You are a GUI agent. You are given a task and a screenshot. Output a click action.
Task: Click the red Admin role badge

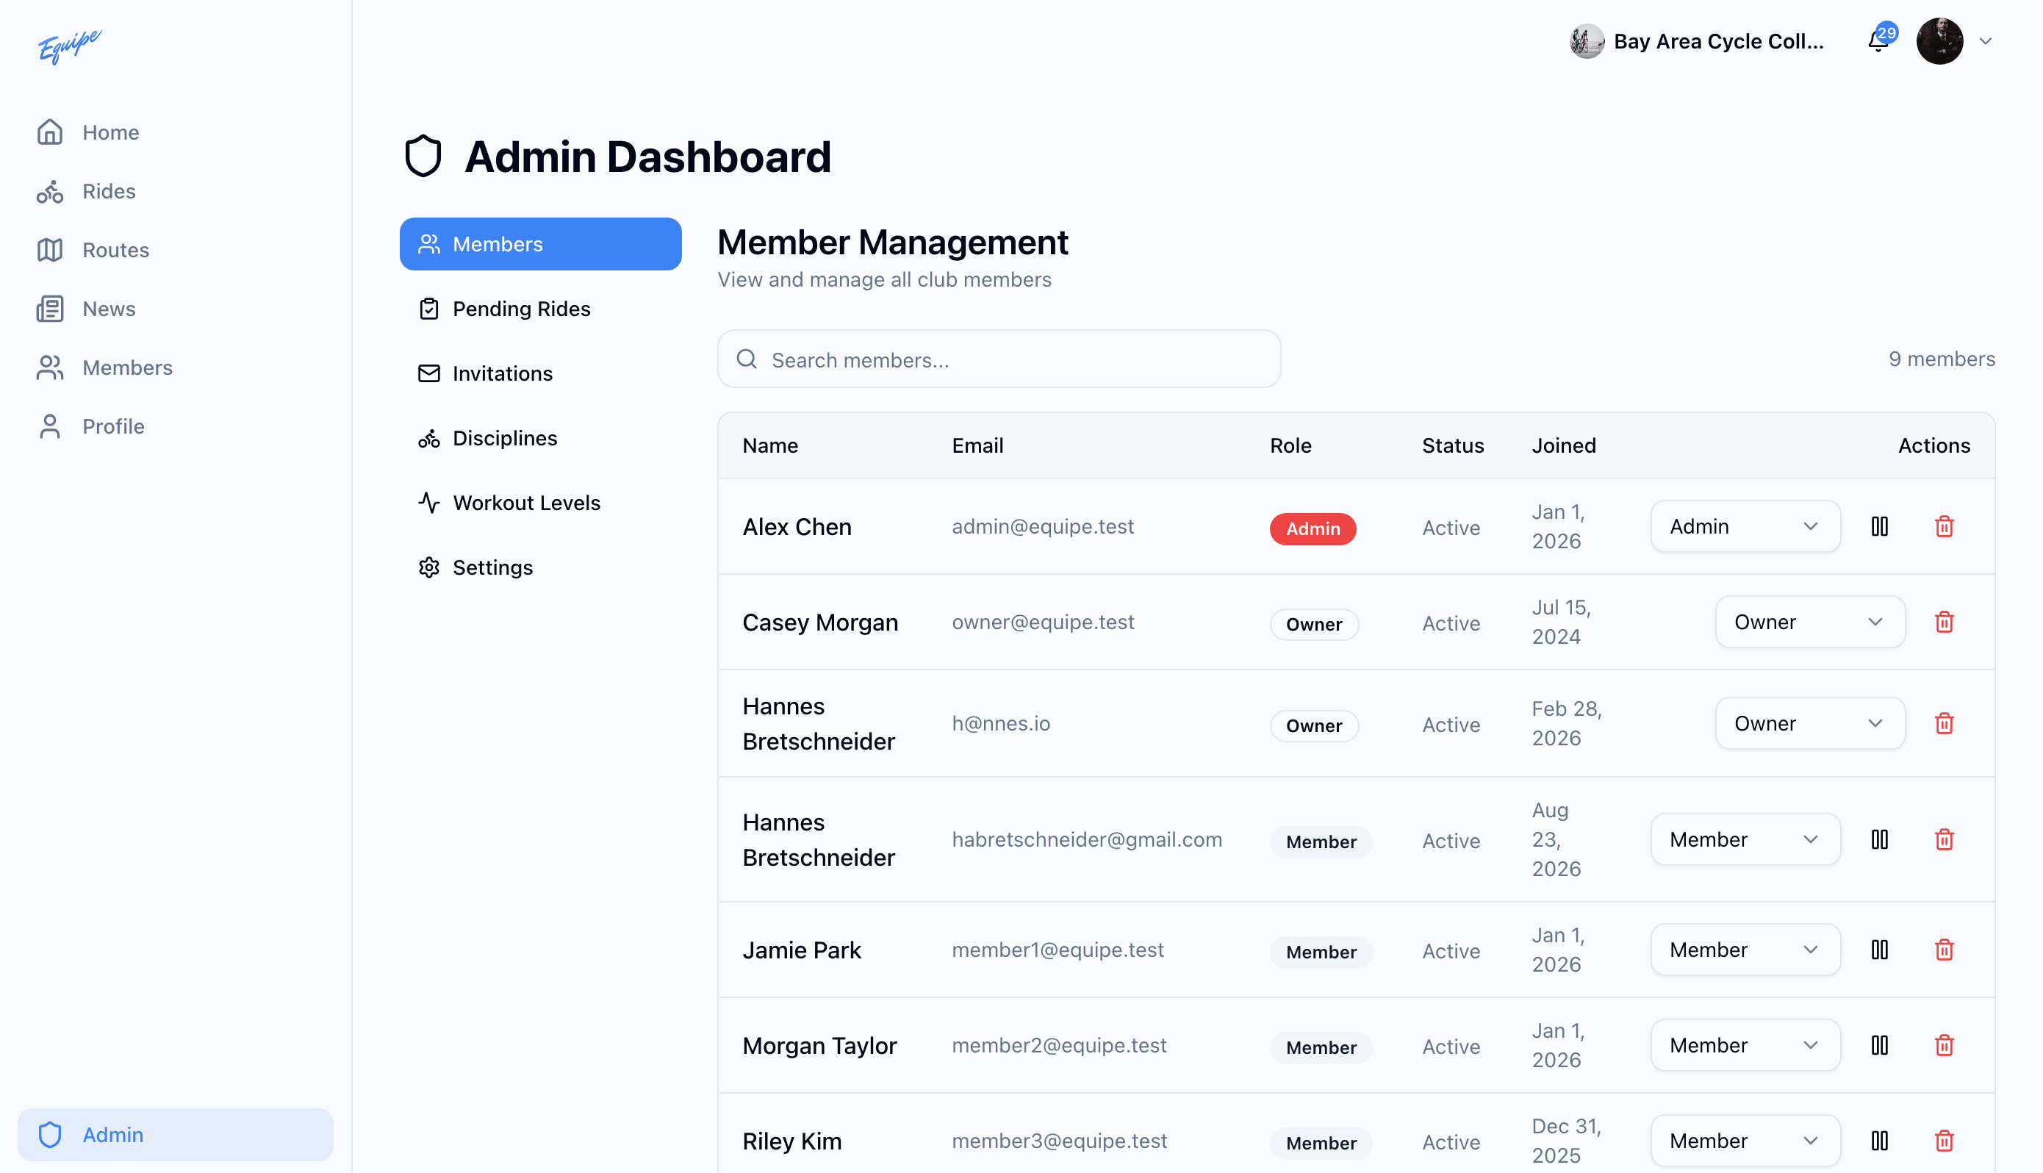click(x=1313, y=528)
